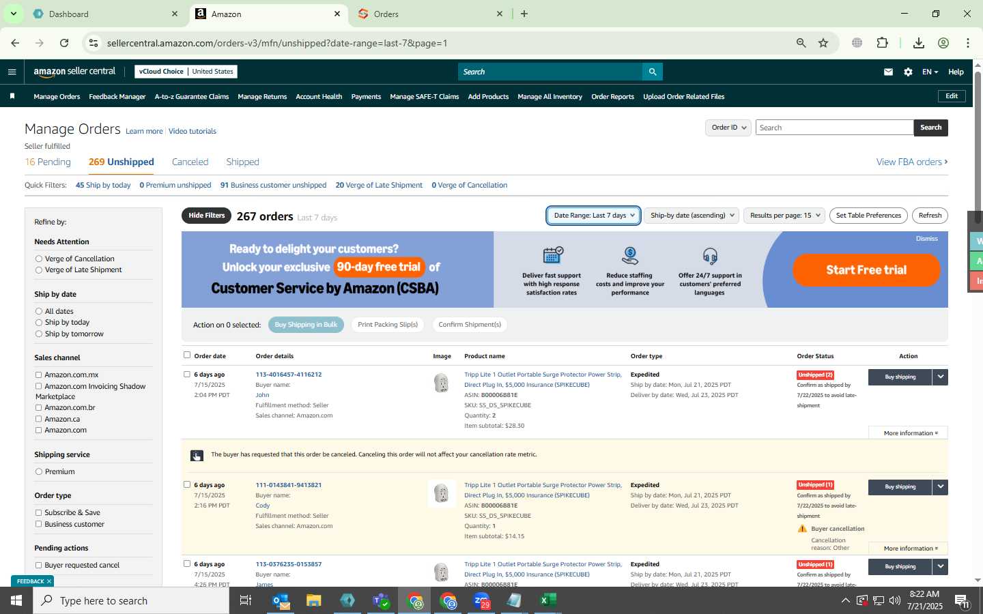This screenshot has width=983, height=614.
Task: Reload the page with browser refresh icon
Action: click(64, 43)
